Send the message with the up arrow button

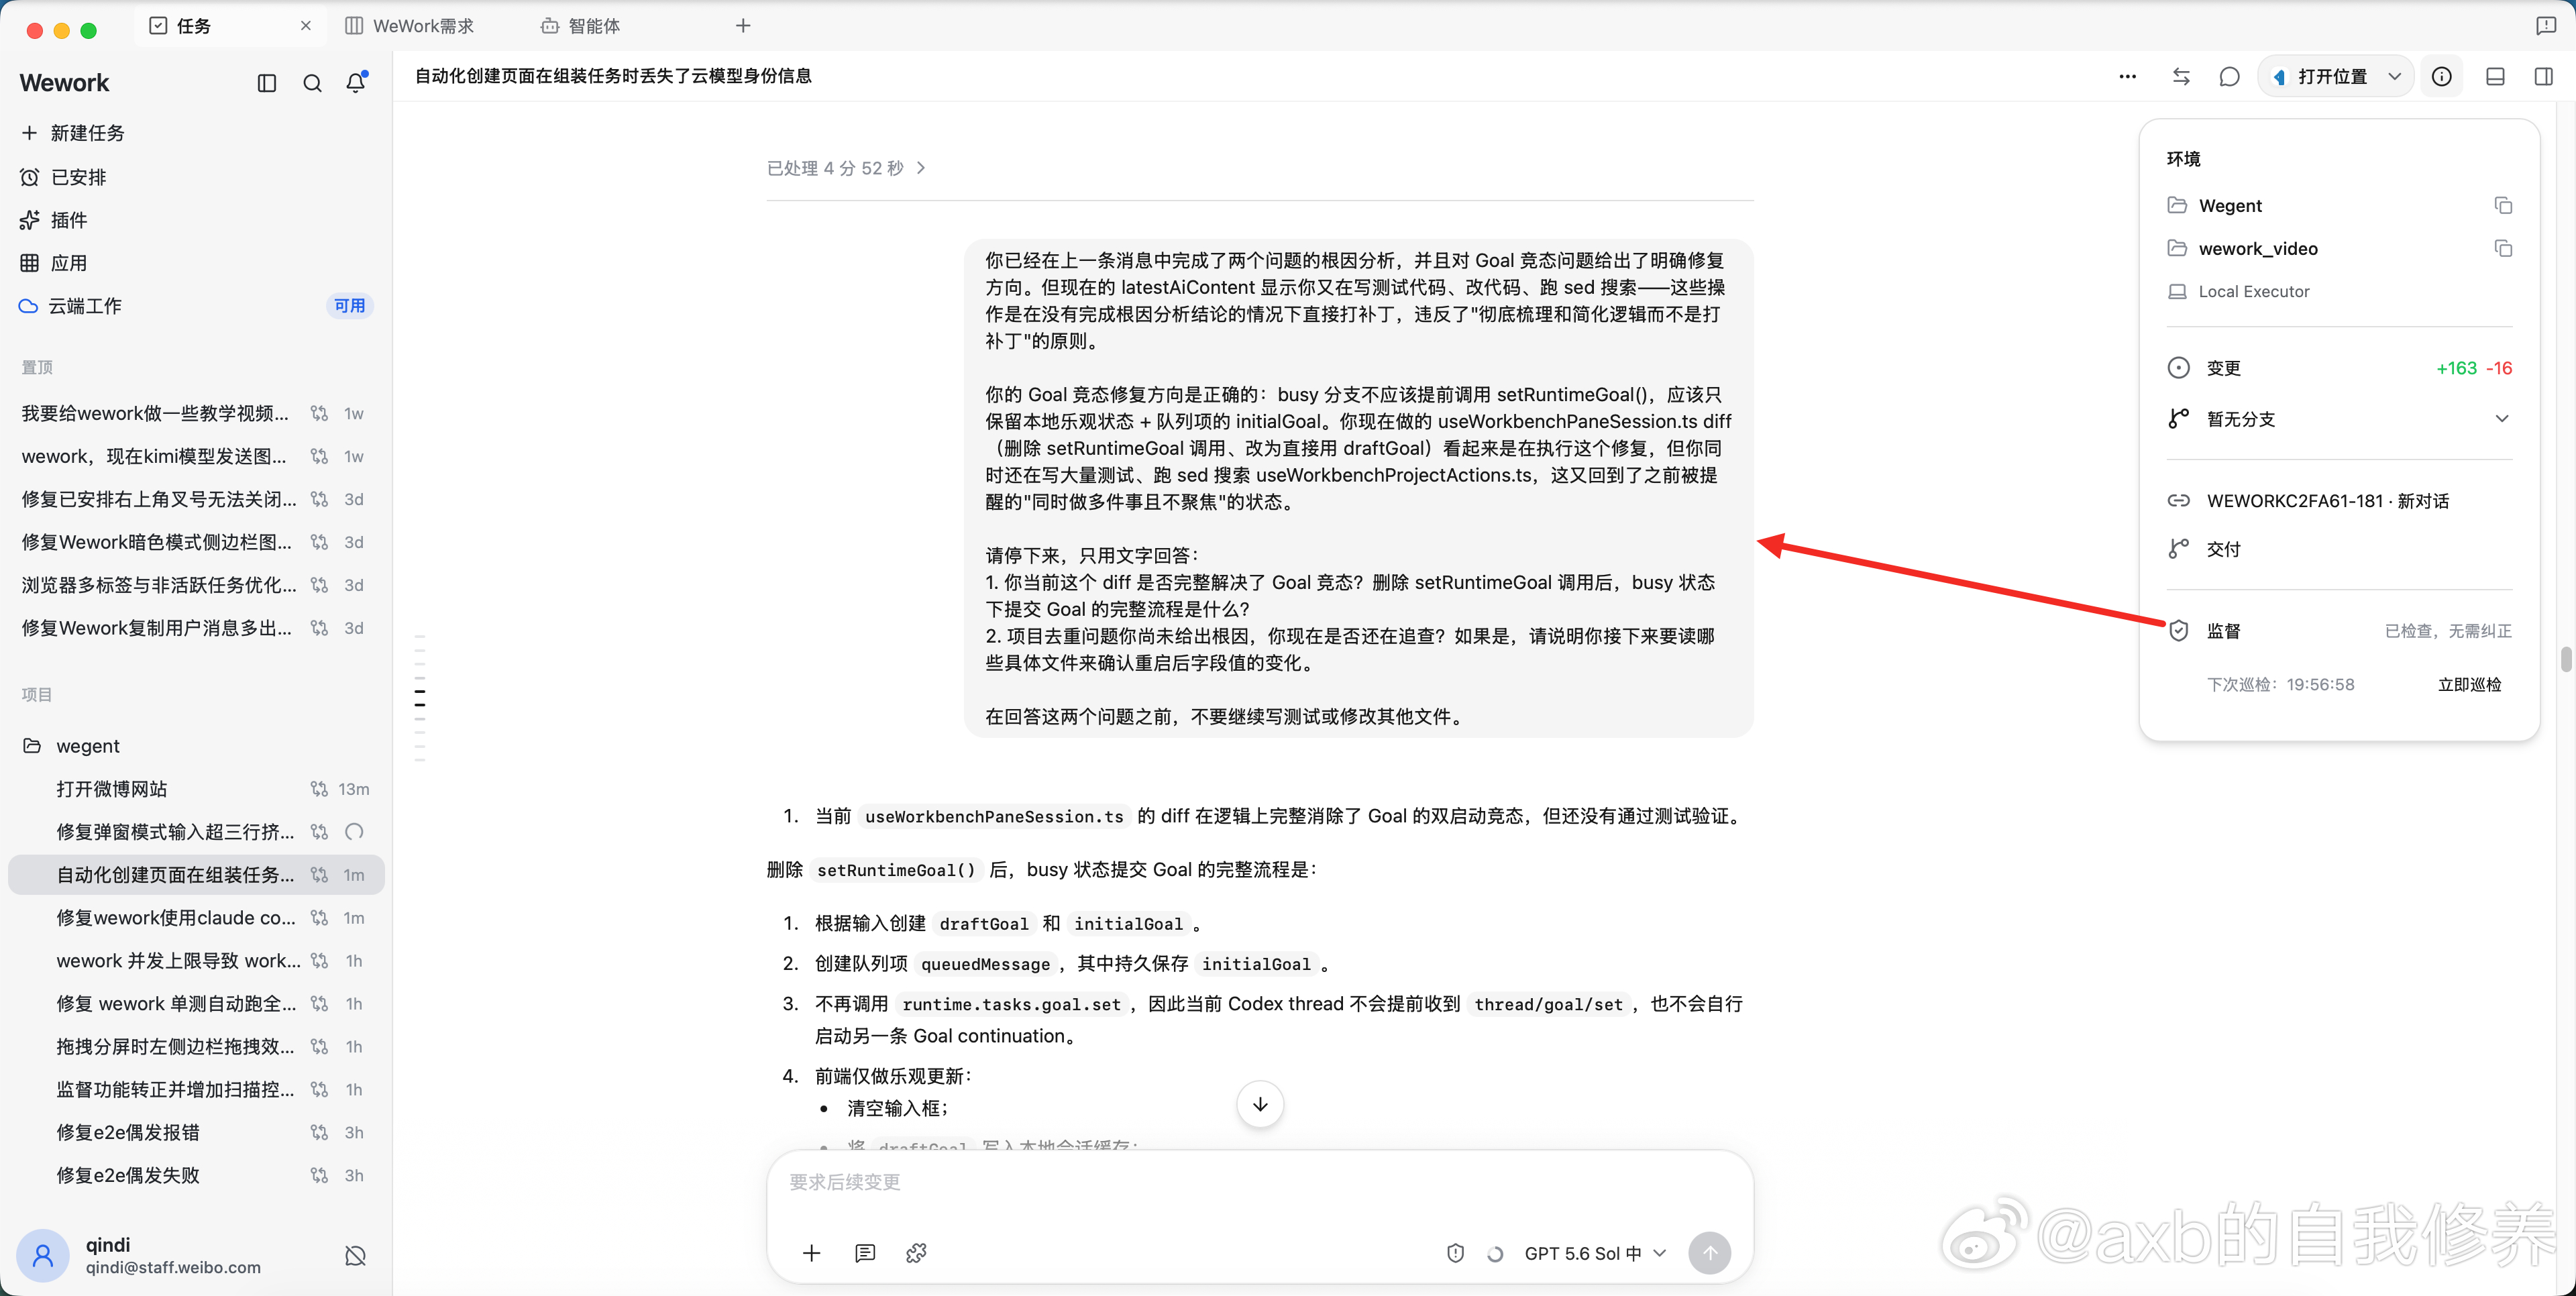point(1709,1253)
